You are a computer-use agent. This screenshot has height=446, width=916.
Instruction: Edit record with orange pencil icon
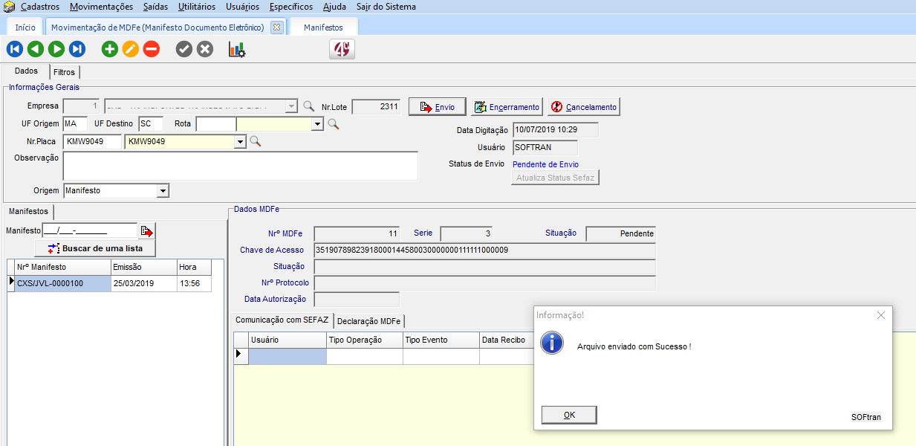(131, 50)
